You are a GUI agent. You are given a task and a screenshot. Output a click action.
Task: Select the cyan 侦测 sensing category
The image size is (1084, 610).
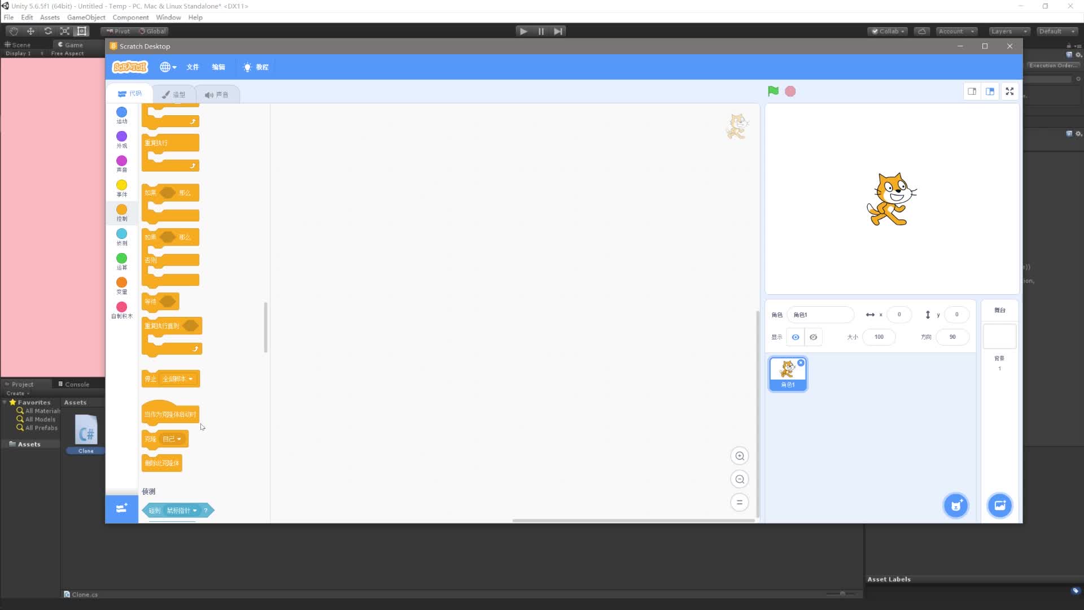point(121,237)
